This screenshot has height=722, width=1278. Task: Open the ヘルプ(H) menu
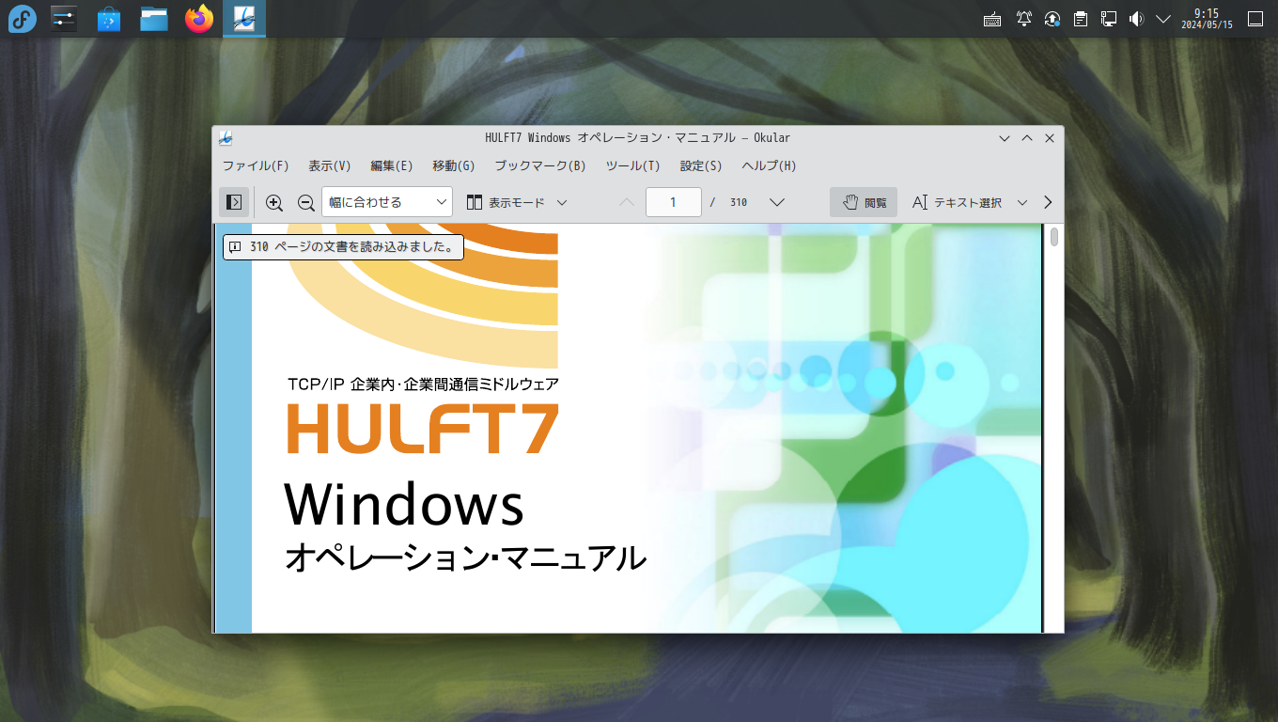(x=769, y=165)
